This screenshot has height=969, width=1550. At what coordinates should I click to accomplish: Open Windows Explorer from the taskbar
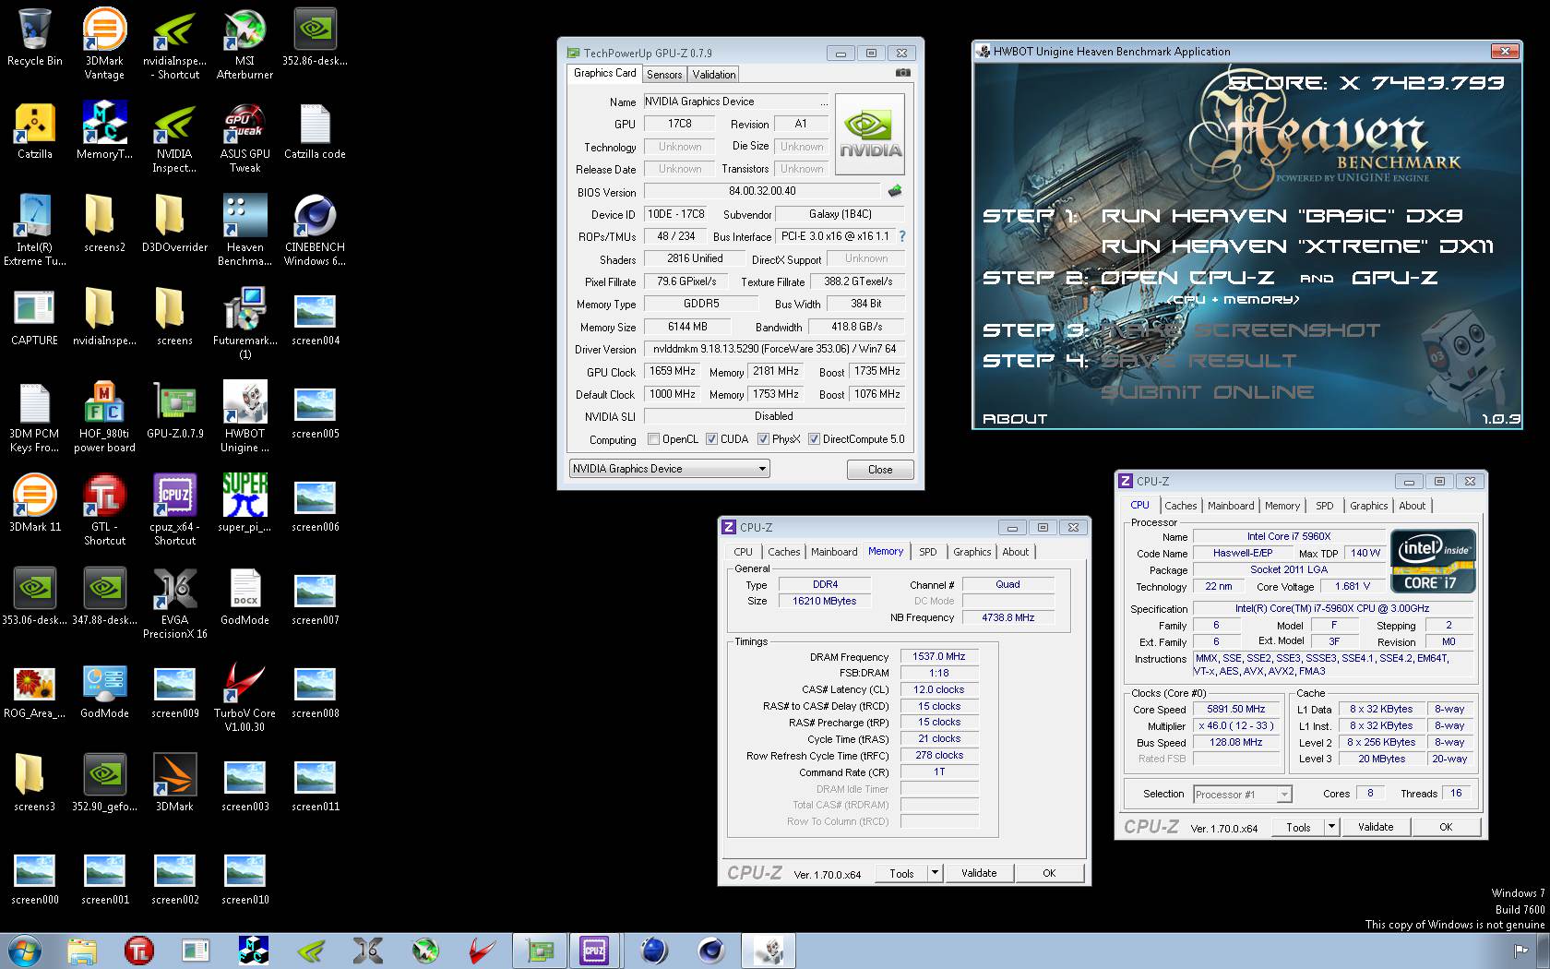pos(82,951)
